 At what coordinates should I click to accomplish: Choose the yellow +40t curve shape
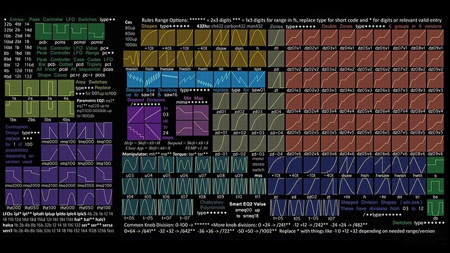(167, 38)
